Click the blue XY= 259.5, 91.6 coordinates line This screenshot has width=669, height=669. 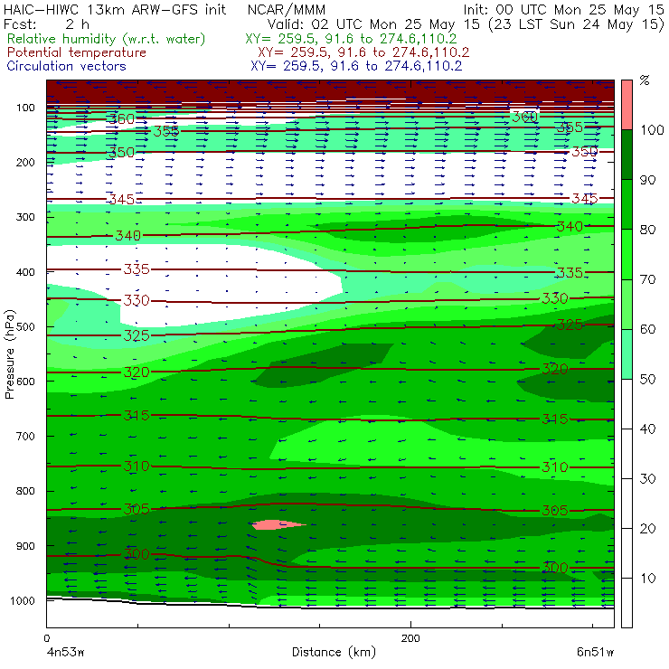pos(356,66)
